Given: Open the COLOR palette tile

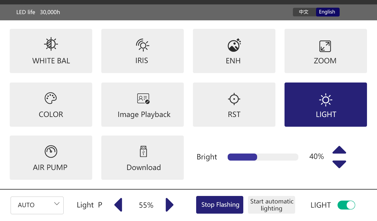Looking at the screenshot, I should [51, 105].
